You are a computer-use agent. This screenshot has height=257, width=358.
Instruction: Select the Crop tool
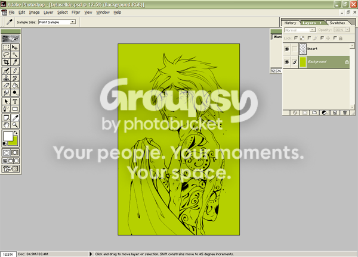coord(6,62)
